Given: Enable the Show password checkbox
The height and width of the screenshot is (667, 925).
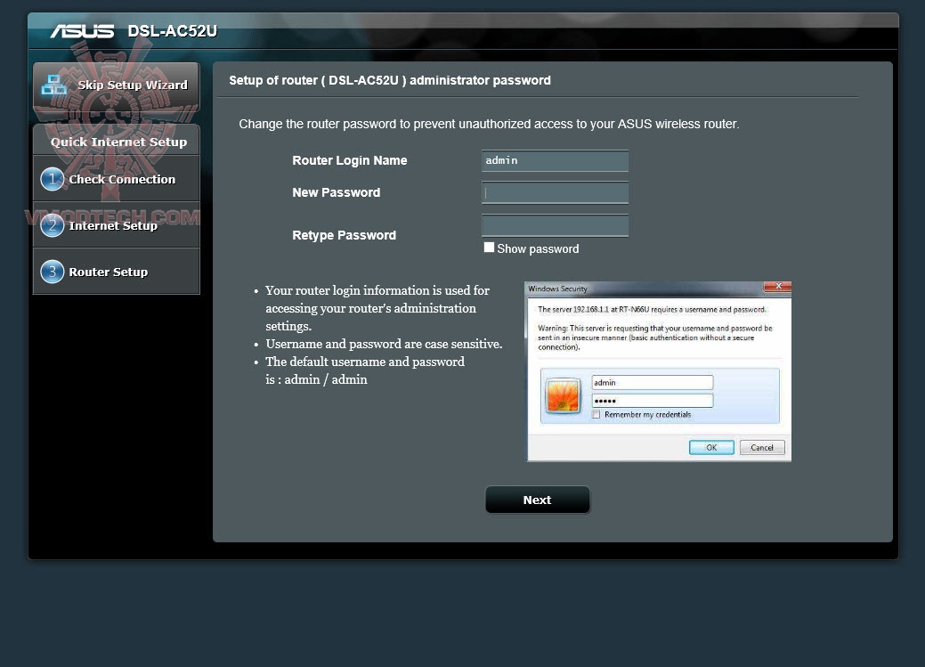Looking at the screenshot, I should [489, 248].
